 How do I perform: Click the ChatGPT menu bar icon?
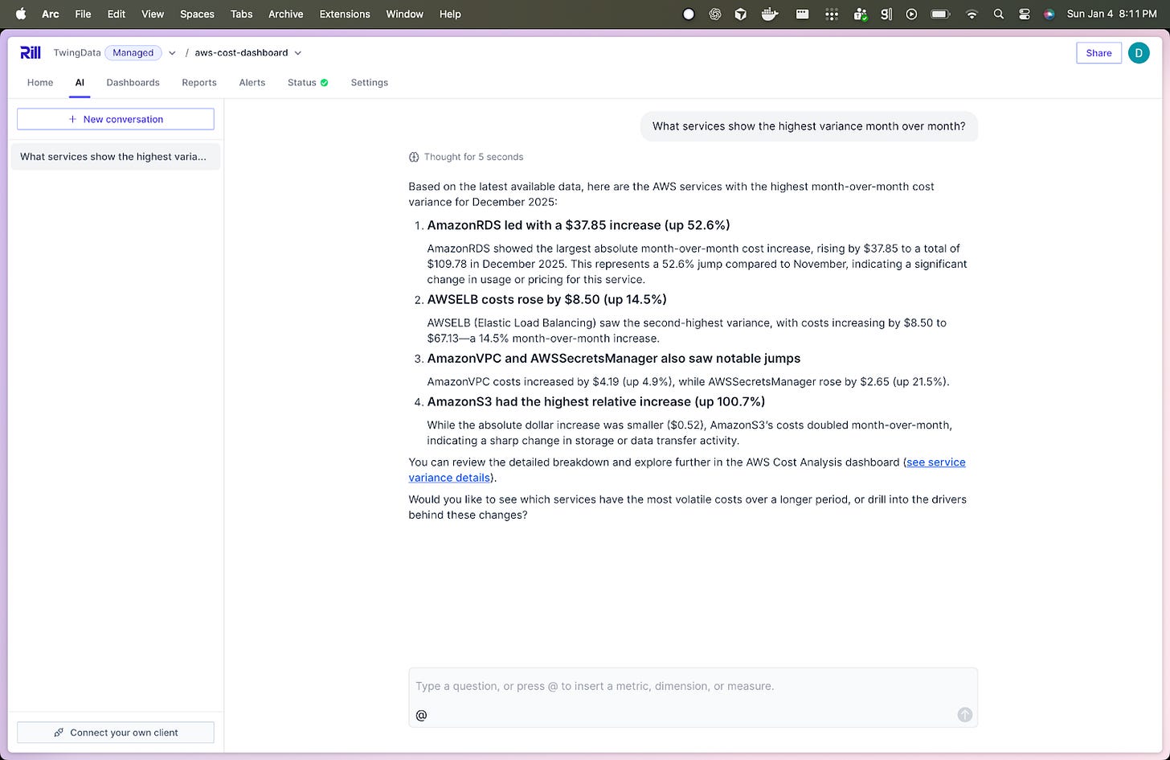tap(715, 14)
